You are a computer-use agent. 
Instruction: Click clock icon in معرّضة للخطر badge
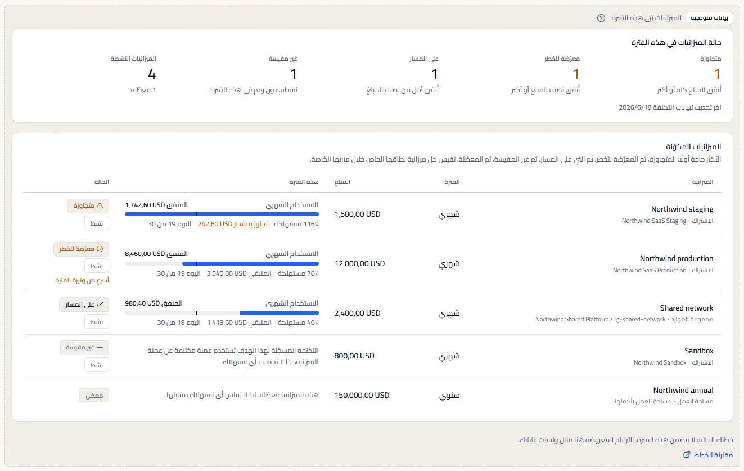coord(100,249)
